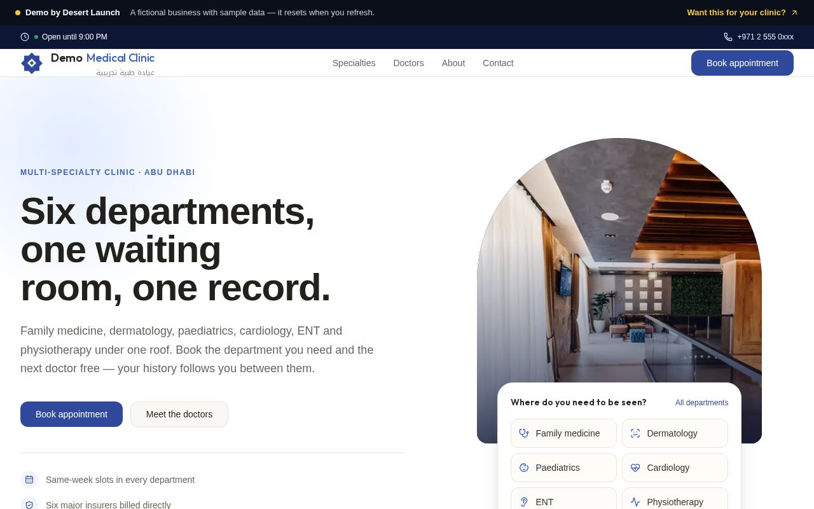The image size is (814, 509).
Task: Click the face-scan icon in Dermatology
Action: point(635,433)
